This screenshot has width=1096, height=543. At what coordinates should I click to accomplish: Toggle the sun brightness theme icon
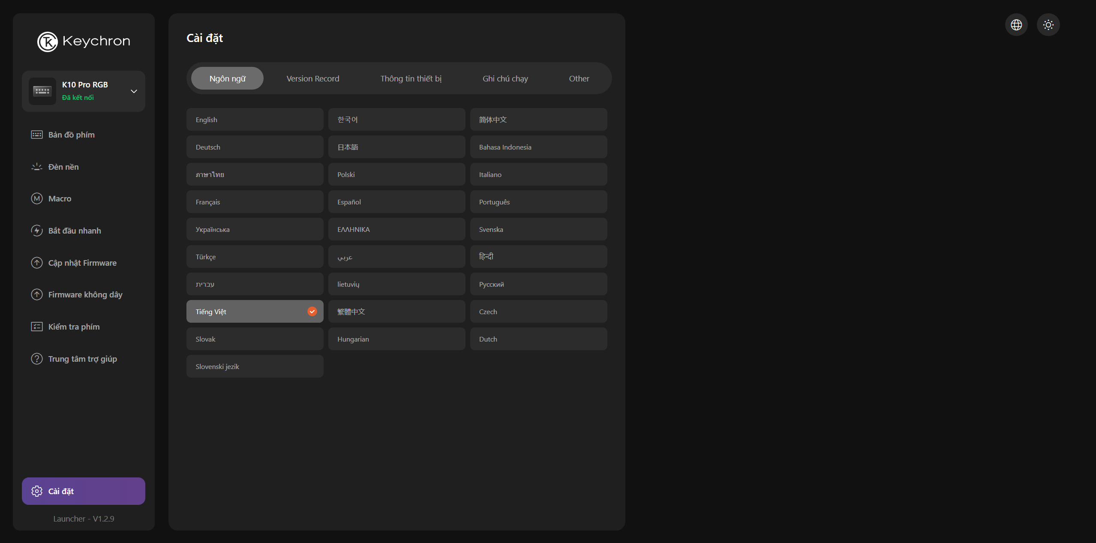tap(1048, 25)
